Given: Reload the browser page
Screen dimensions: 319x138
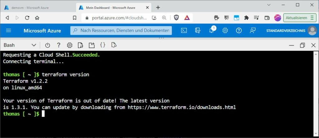Looking at the screenshot, I should click(x=27, y=18).
